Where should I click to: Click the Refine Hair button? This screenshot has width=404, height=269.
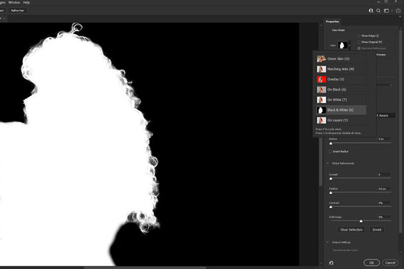pyautogui.click(x=17, y=11)
